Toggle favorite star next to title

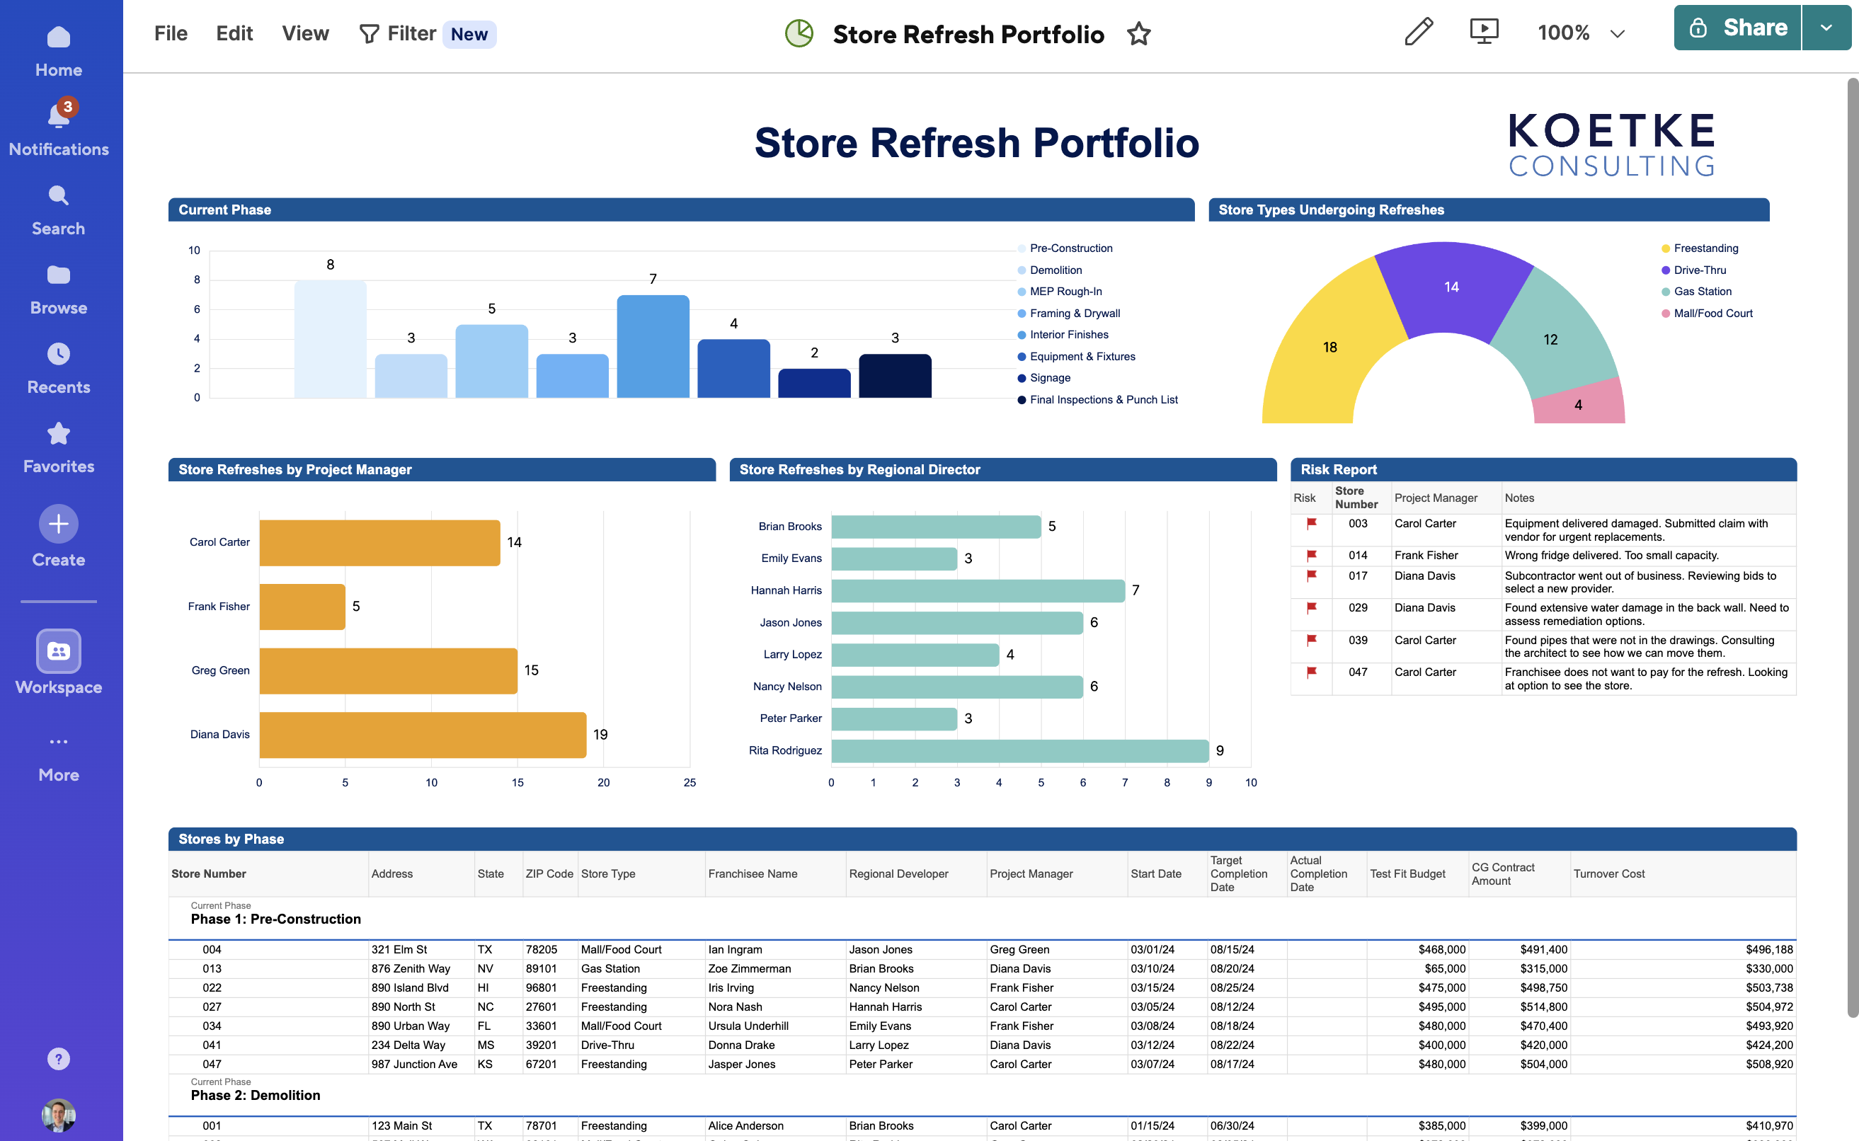[1138, 34]
